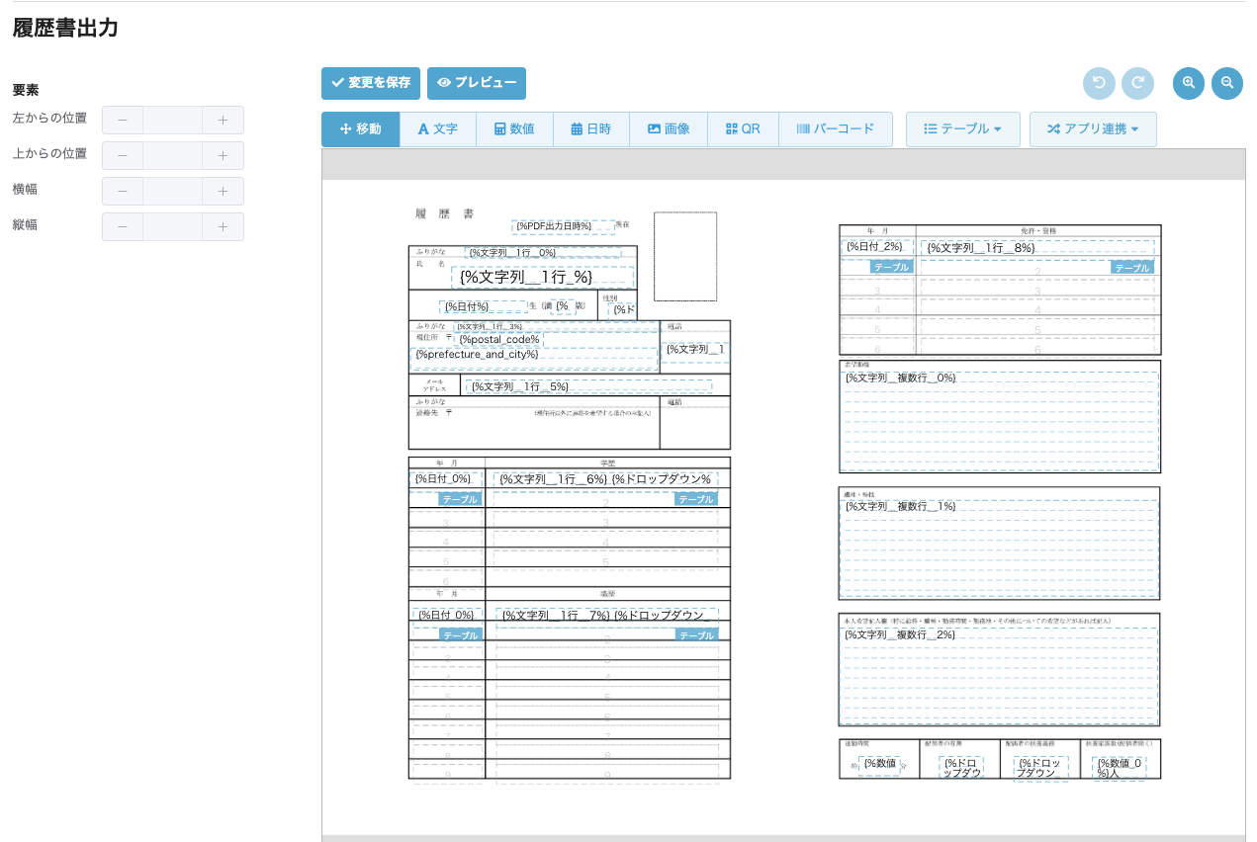Expand the アプリ連携 dropdown menu

pyautogui.click(x=1093, y=129)
